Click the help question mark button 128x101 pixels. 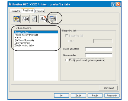point(114,4)
